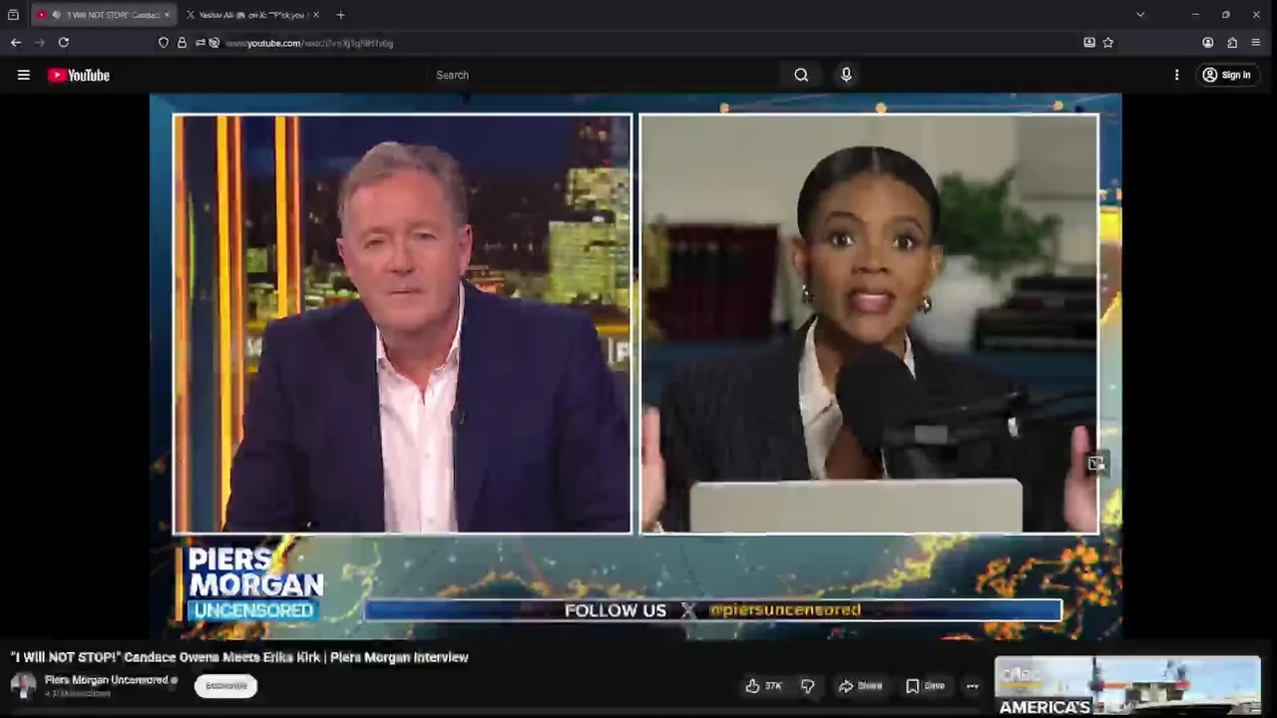Viewport: 1277px width, 718px height.
Task: Dislike the video with thumbs-down
Action: 808,686
